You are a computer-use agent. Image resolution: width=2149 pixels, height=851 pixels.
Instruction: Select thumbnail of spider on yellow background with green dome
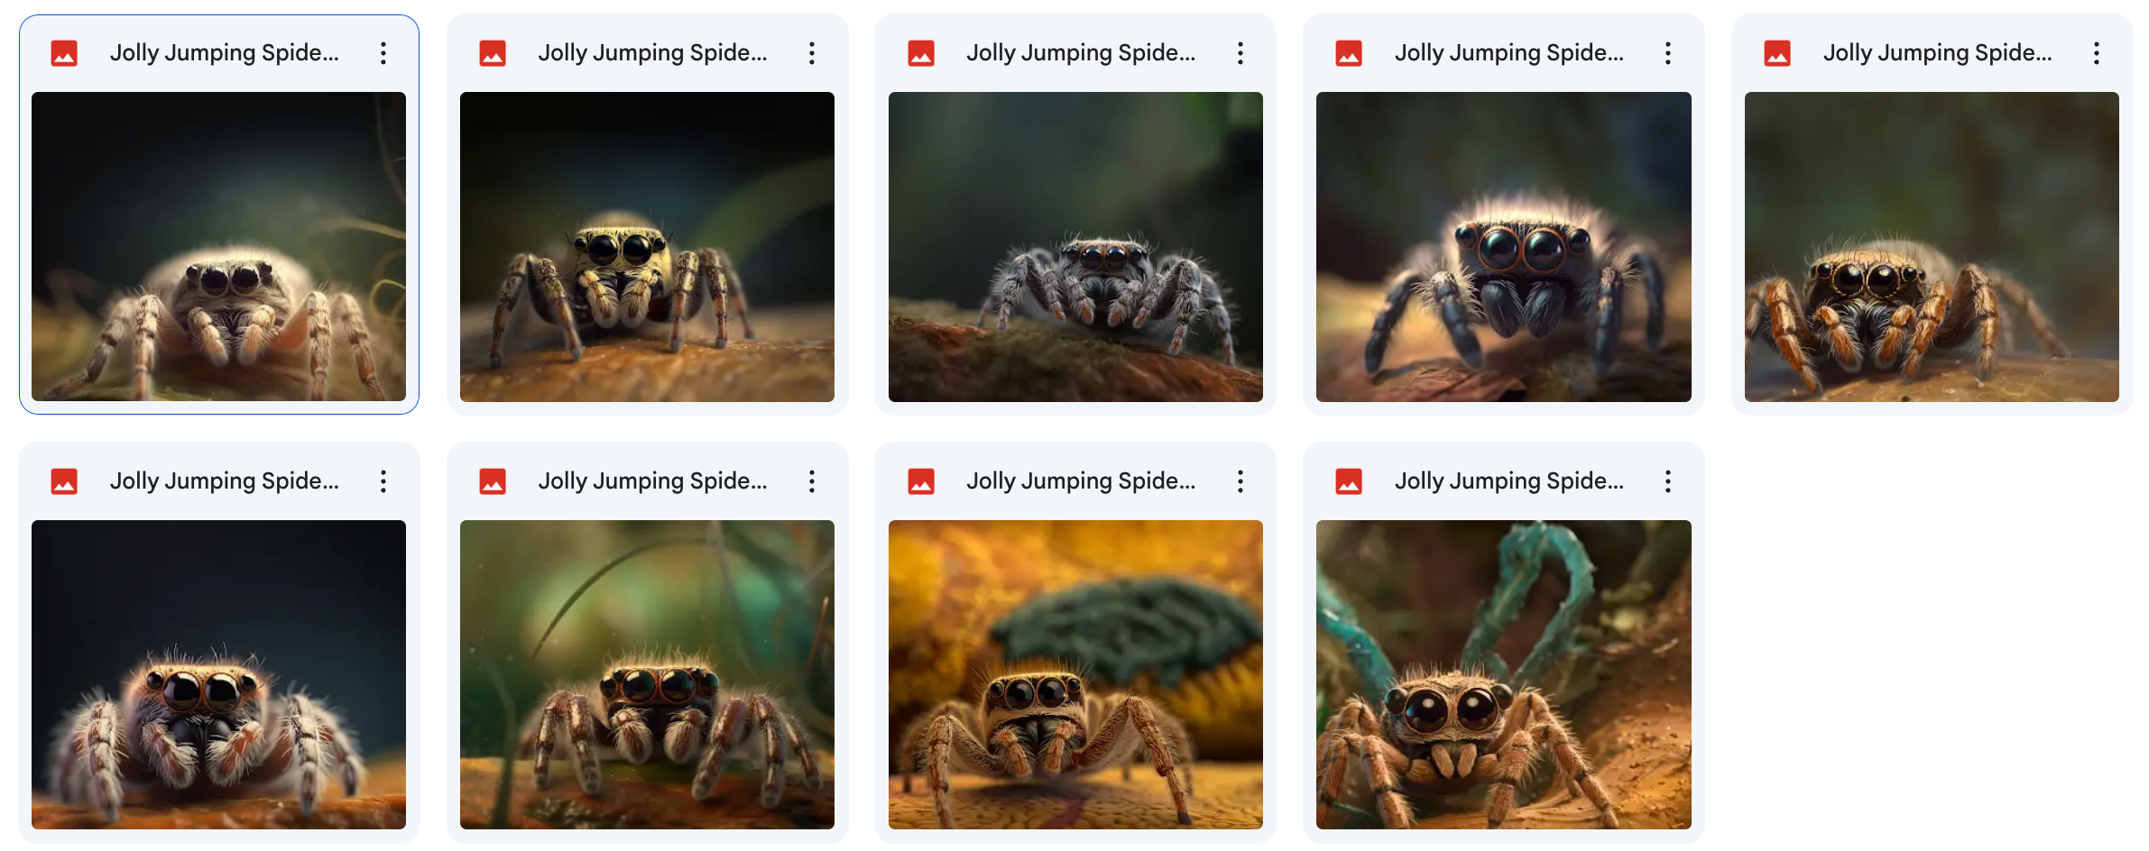[x=1075, y=674]
